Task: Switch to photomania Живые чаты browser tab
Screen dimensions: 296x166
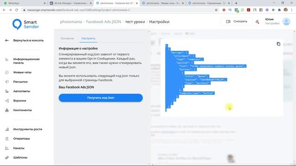Action: pos(162,3)
